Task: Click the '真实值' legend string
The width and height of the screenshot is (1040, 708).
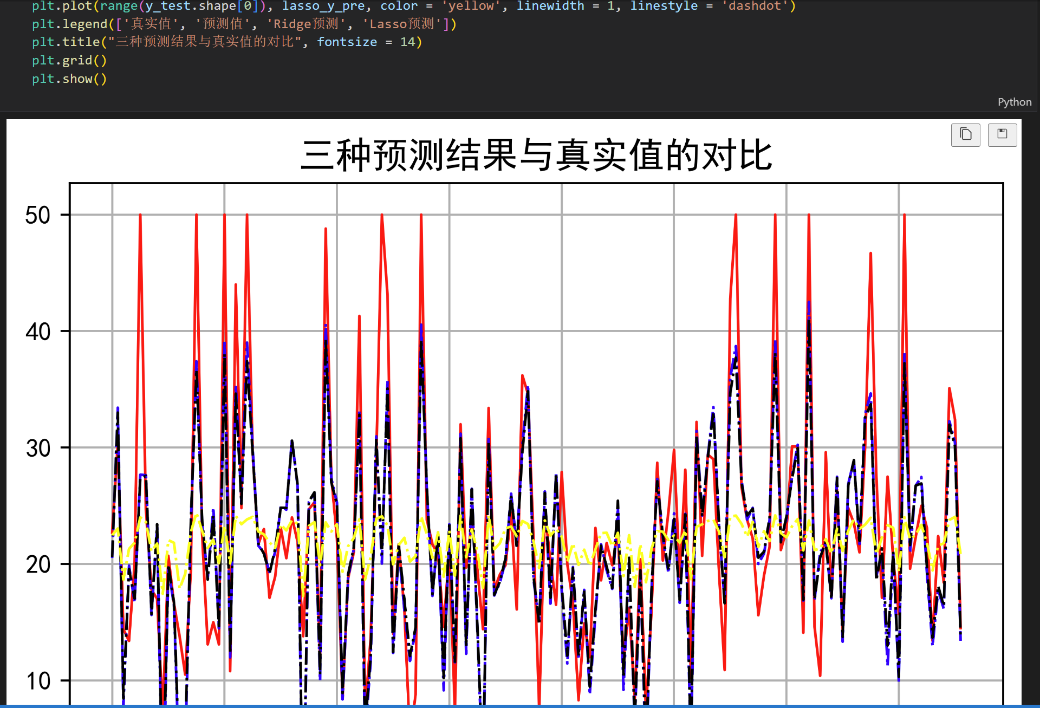Action: point(151,24)
